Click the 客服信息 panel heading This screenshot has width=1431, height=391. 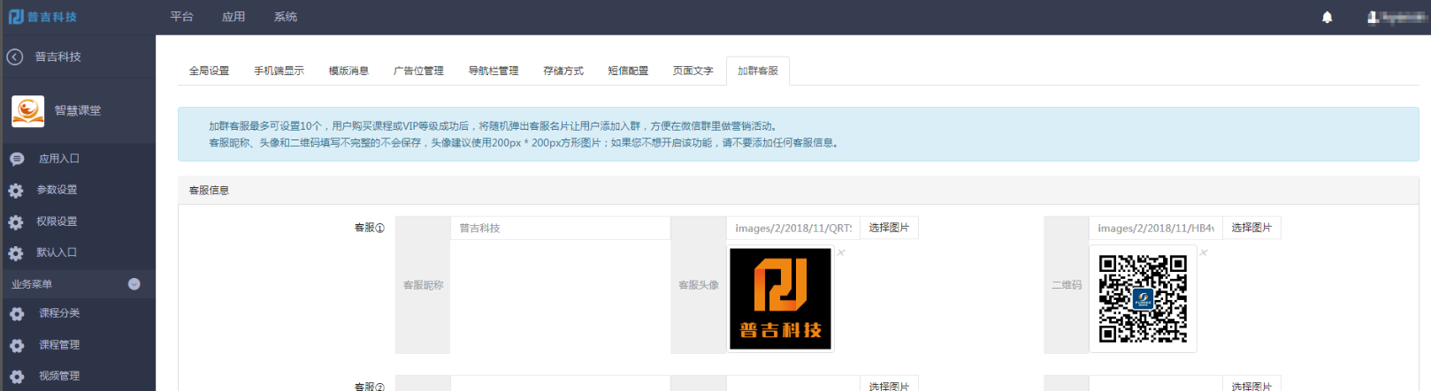(x=209, y=191)
